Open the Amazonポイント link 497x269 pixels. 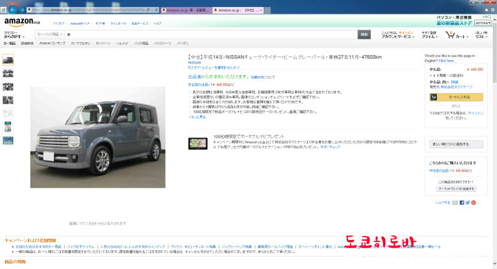tap(80, 23)
